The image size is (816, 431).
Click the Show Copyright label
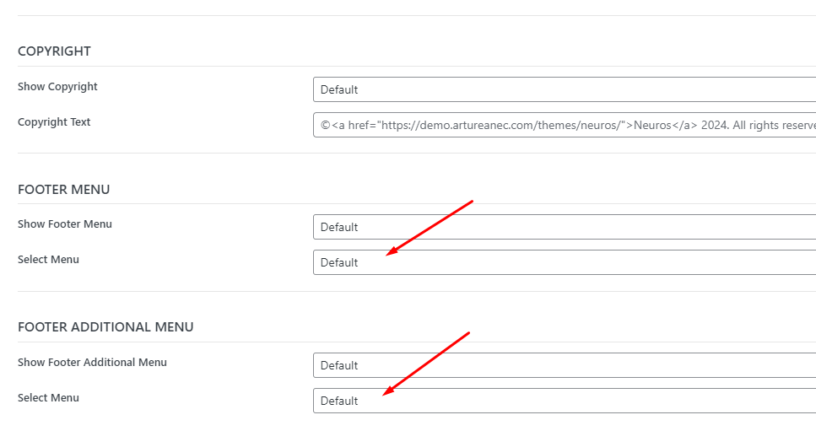57,87
